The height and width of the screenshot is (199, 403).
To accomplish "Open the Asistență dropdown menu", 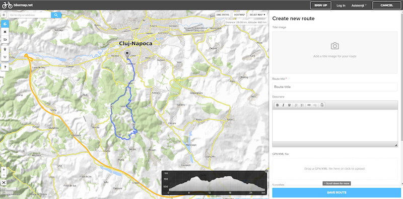I will click(359, 6).
